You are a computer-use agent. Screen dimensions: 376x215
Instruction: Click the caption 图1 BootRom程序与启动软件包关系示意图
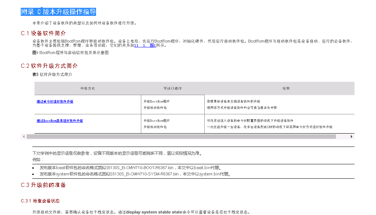pos(70,53)
